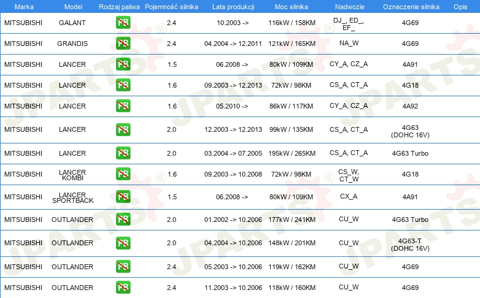
Task: Click the 4G63-T (DOHC 16V) engine cell
Action: 410,245
